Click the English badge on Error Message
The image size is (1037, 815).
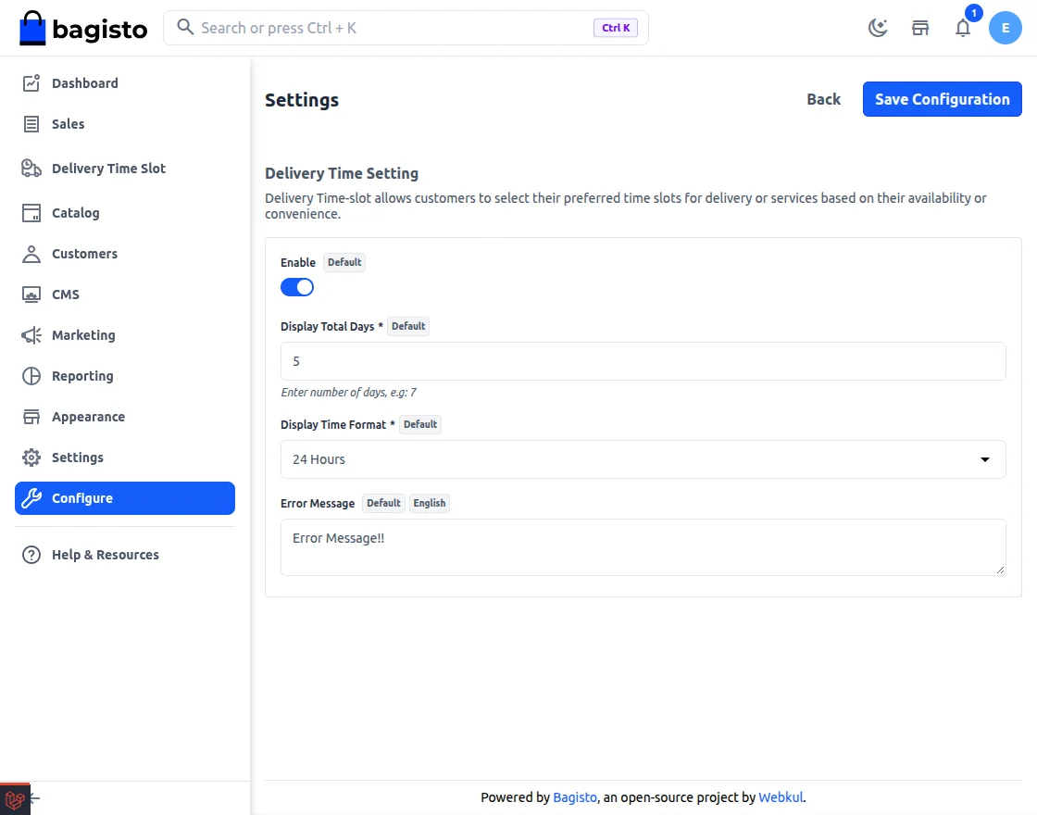pos(430,503)
